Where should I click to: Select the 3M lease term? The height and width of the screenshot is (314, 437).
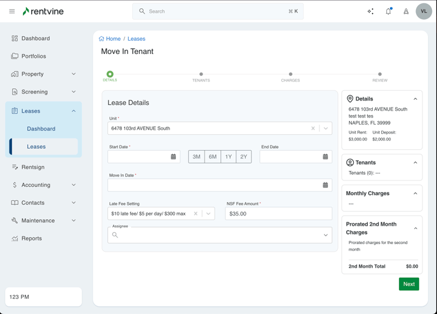197,156
